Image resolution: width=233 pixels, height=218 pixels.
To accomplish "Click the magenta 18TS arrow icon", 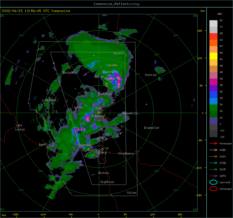I will click(213, 176).
